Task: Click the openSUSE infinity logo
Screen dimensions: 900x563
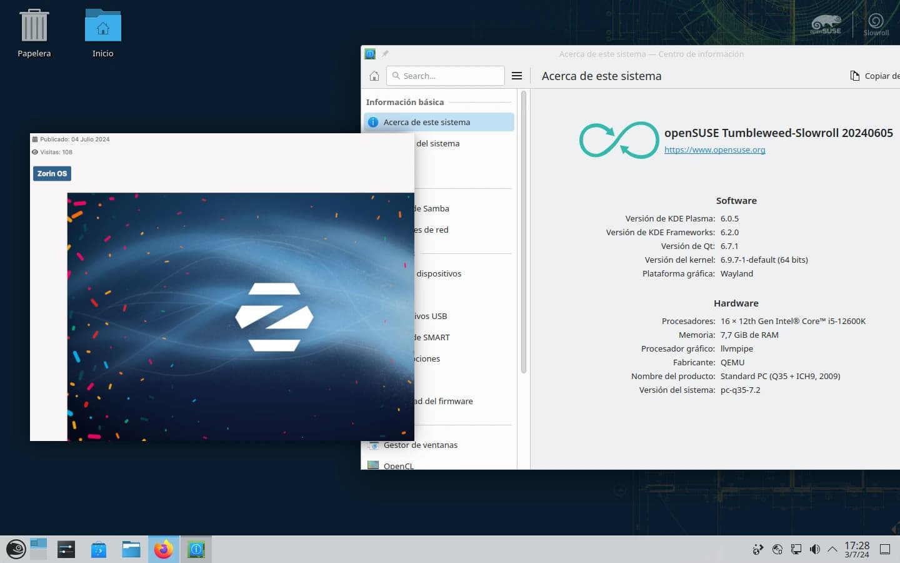Action: [619, 140]
